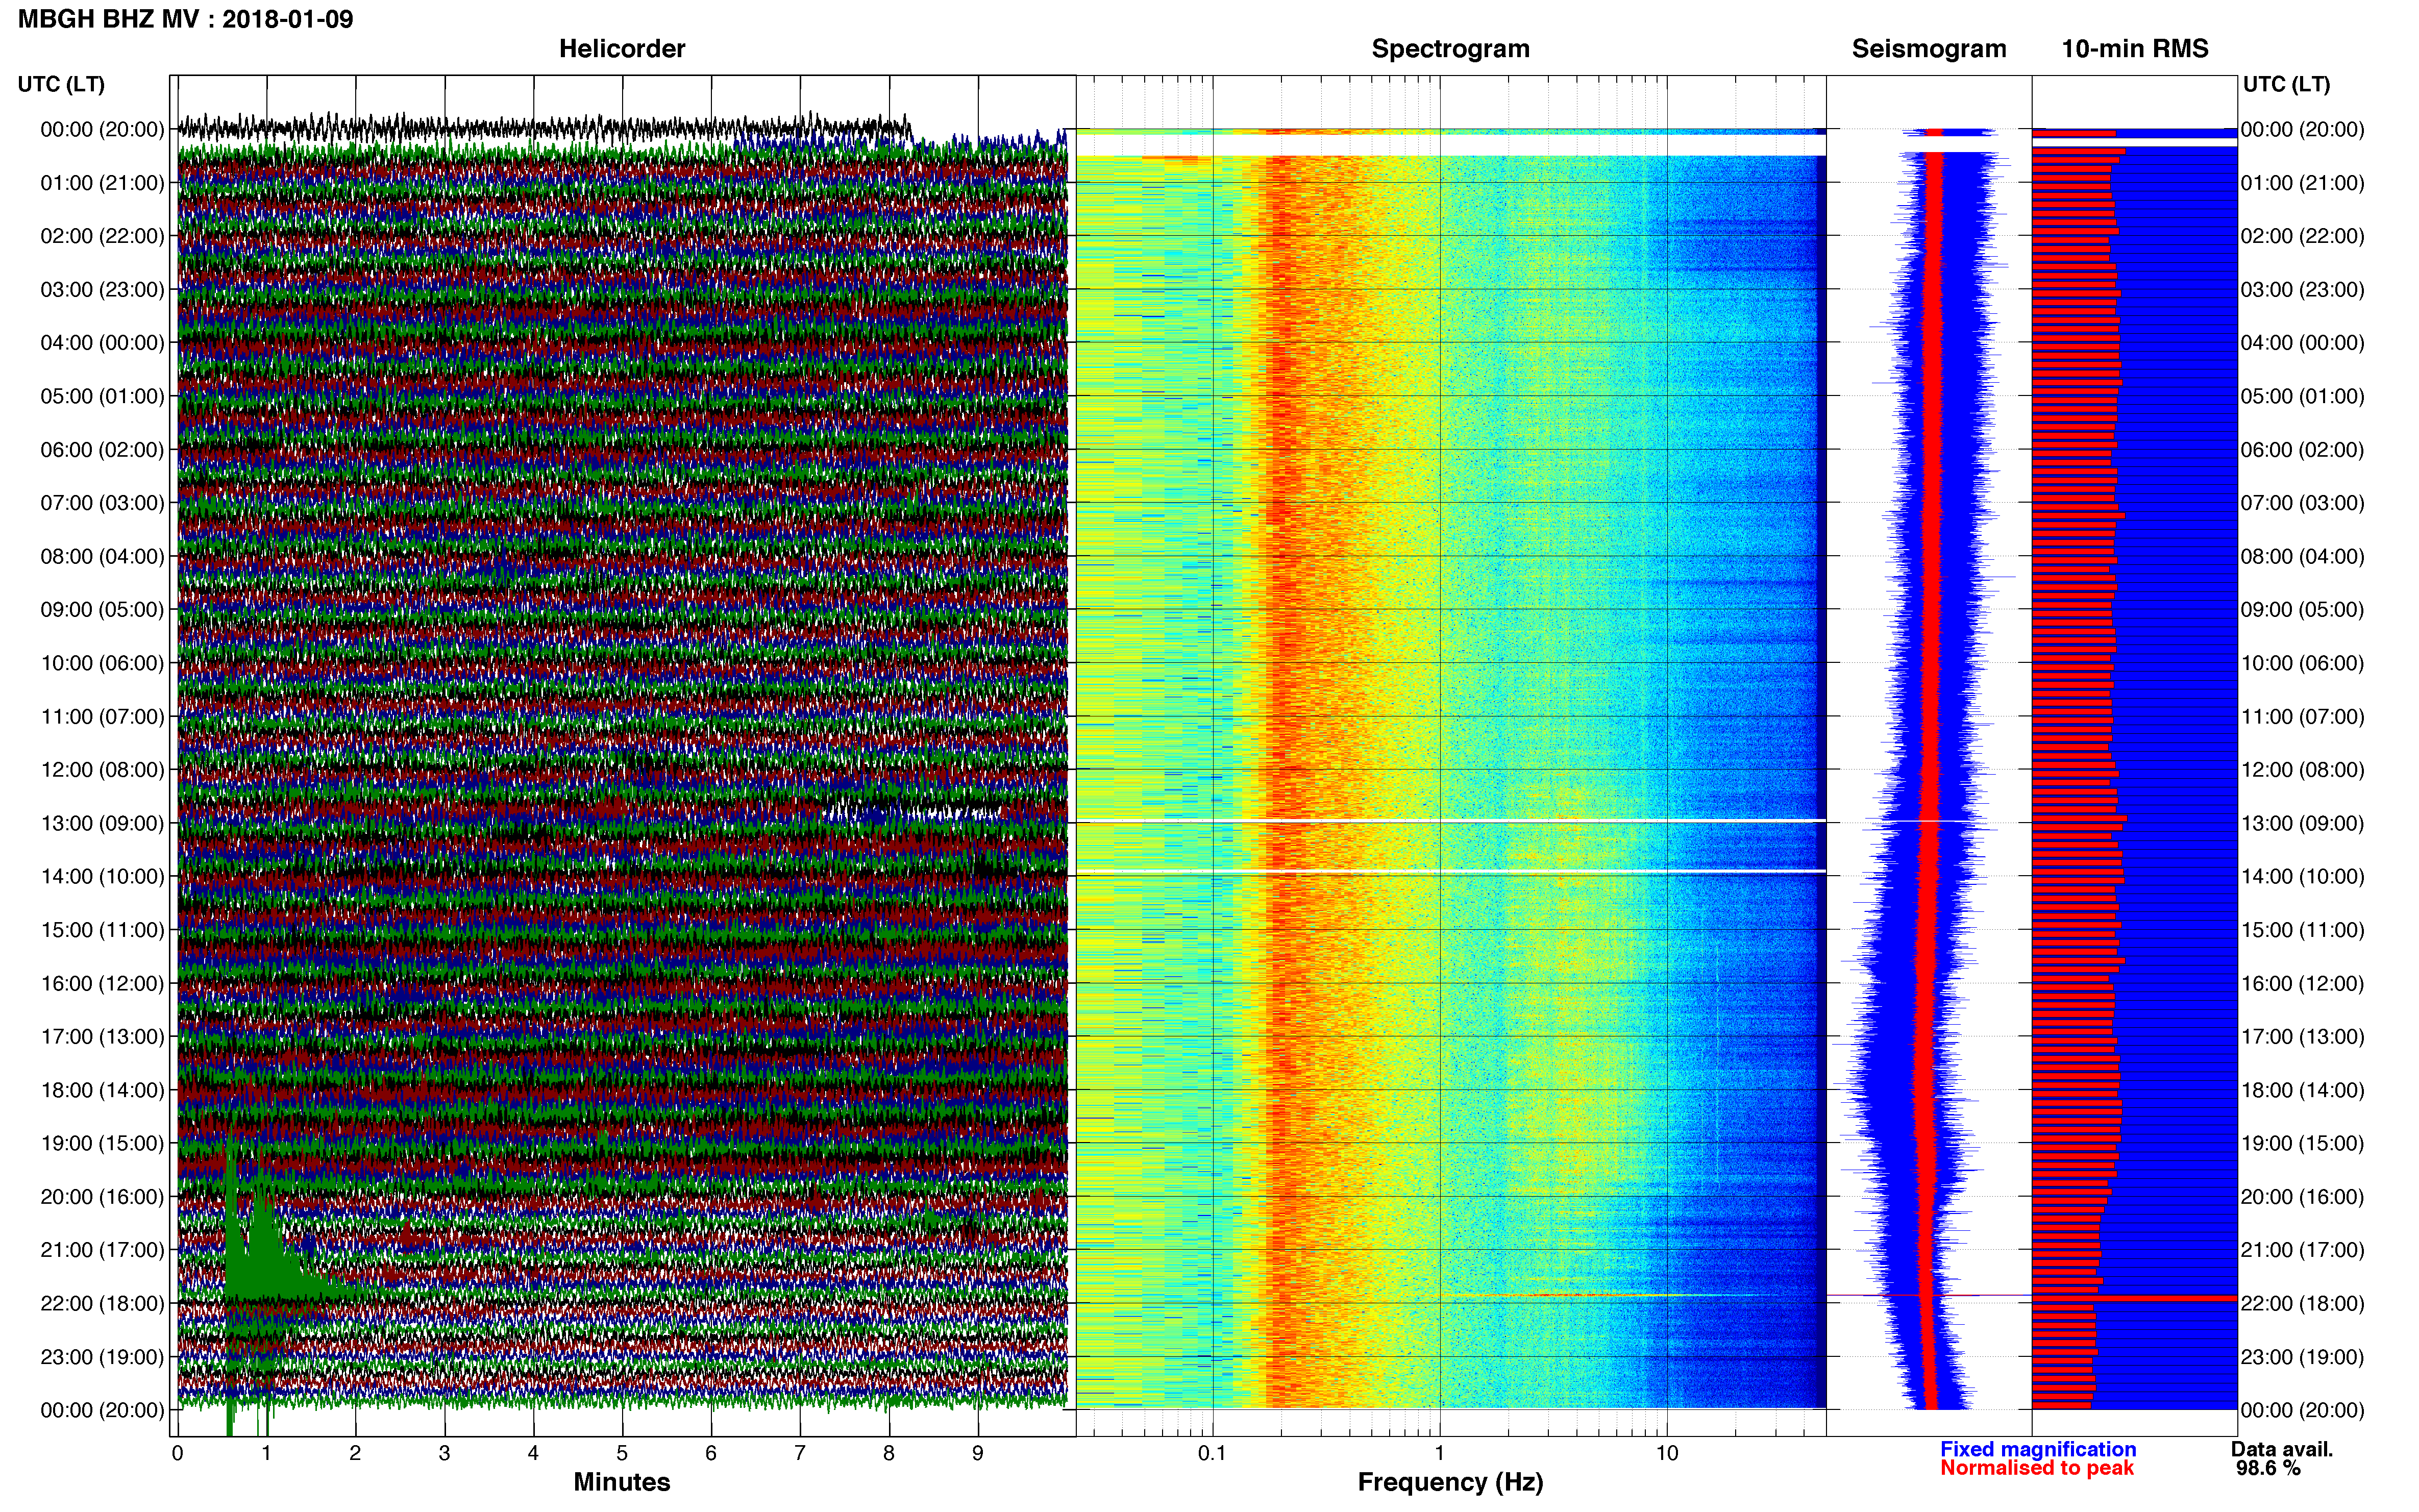
Task: Click "19:00 (15:00)" on the right time axis
Action: [x=2302, y=1143]
